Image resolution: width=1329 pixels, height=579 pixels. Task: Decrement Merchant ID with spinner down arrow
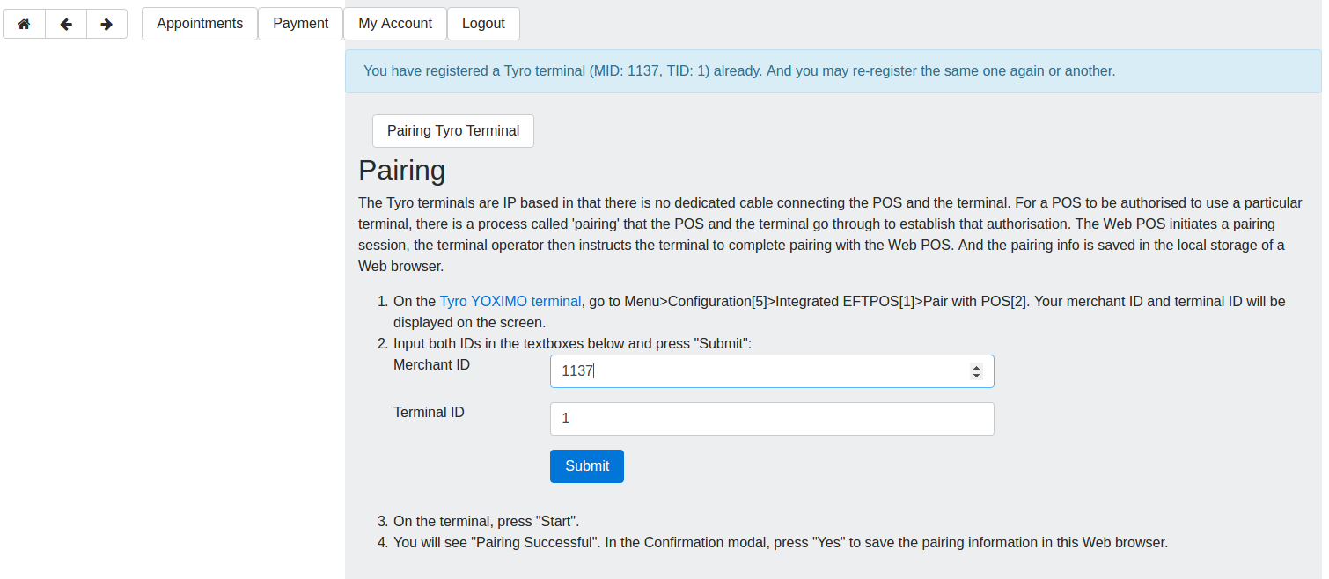pyautogui.click(x=976, y=376)
